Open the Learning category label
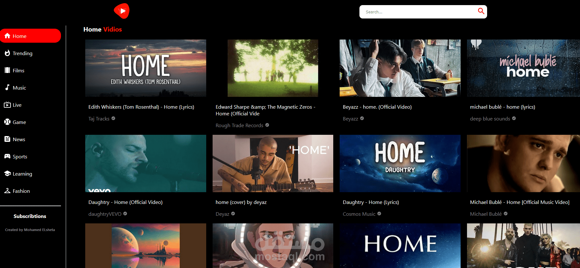580x268 pixels. point(22,174)
